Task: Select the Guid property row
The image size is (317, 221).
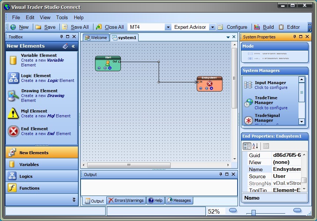Action: coord(275,155)
